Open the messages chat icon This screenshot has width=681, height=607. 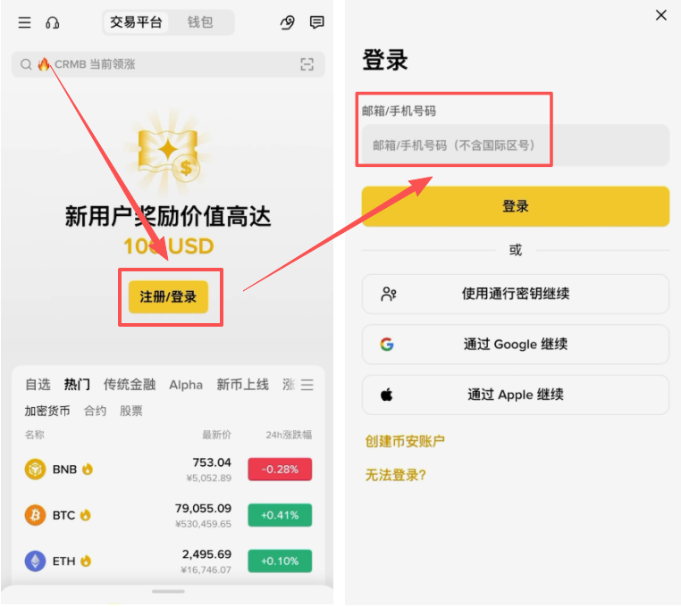coord(316,22)
